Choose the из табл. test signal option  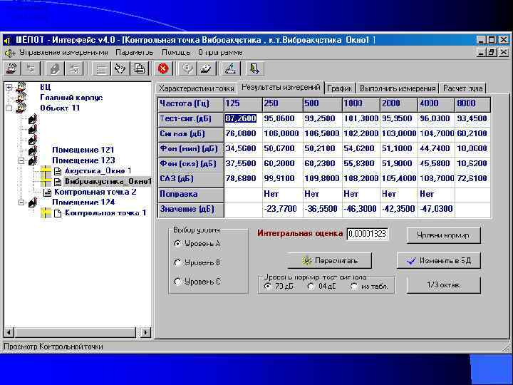(x=354, y=286)
